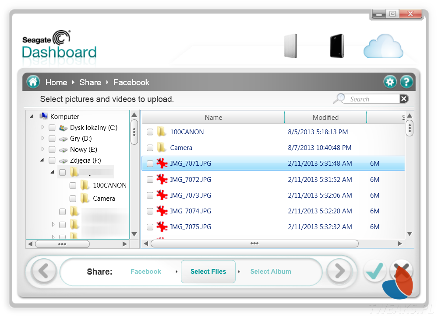The image size is (438, 317).
Task: Collapse the folder above 100CANON in tree
Action: click(x=53, y=172)
